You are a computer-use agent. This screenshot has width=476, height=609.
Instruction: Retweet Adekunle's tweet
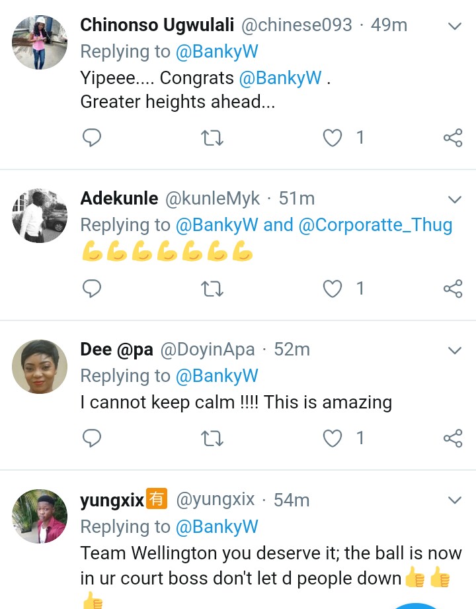pos(212,289)
